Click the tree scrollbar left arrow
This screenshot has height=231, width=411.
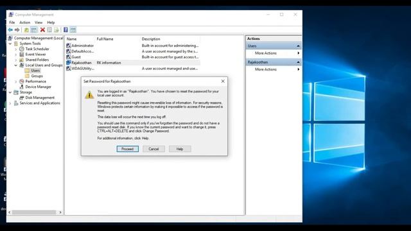[10, 212]
